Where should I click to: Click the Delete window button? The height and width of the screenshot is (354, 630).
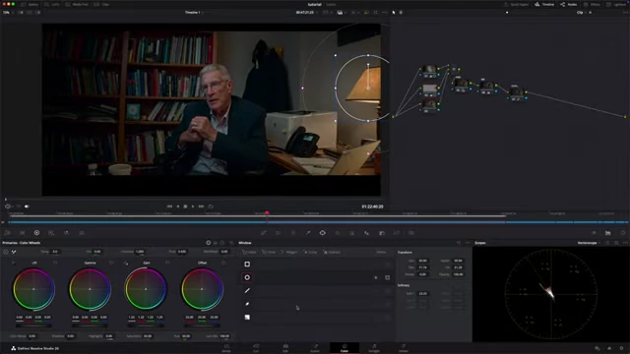pyautogui.click(x=381, y=252)
